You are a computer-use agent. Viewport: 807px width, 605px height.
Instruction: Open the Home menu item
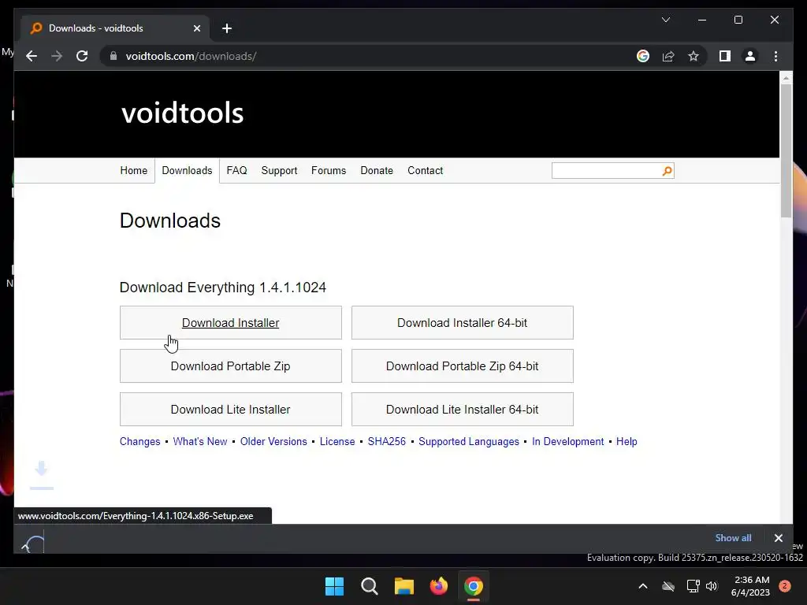click(134, 170)
